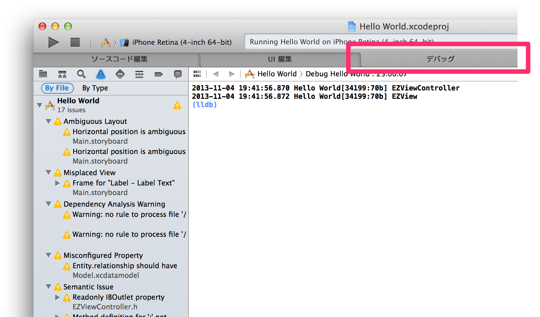Select Semantic Issue group row
The image size is (540, 317).
(x=111, y=287)
